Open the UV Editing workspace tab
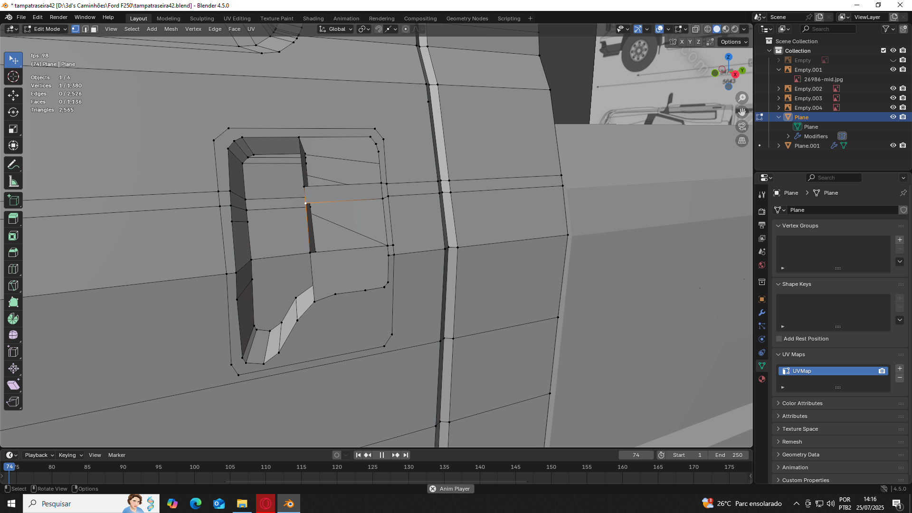The image size is (912, 513). pos(237,19)
